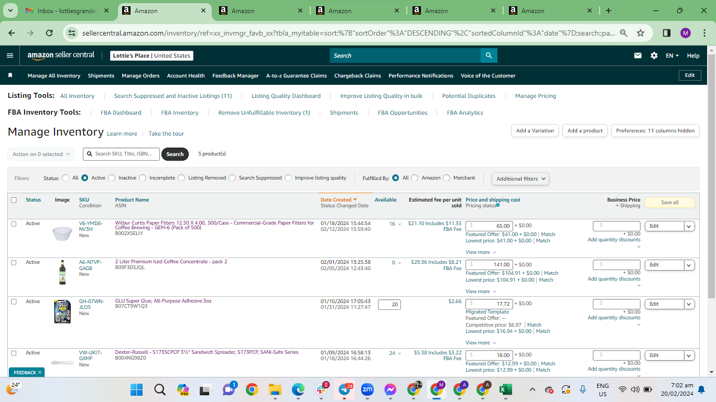Open Zoom from the taskbar
Image resolution: width=716 pixels, height=402 pixels.
click(367, 389)
